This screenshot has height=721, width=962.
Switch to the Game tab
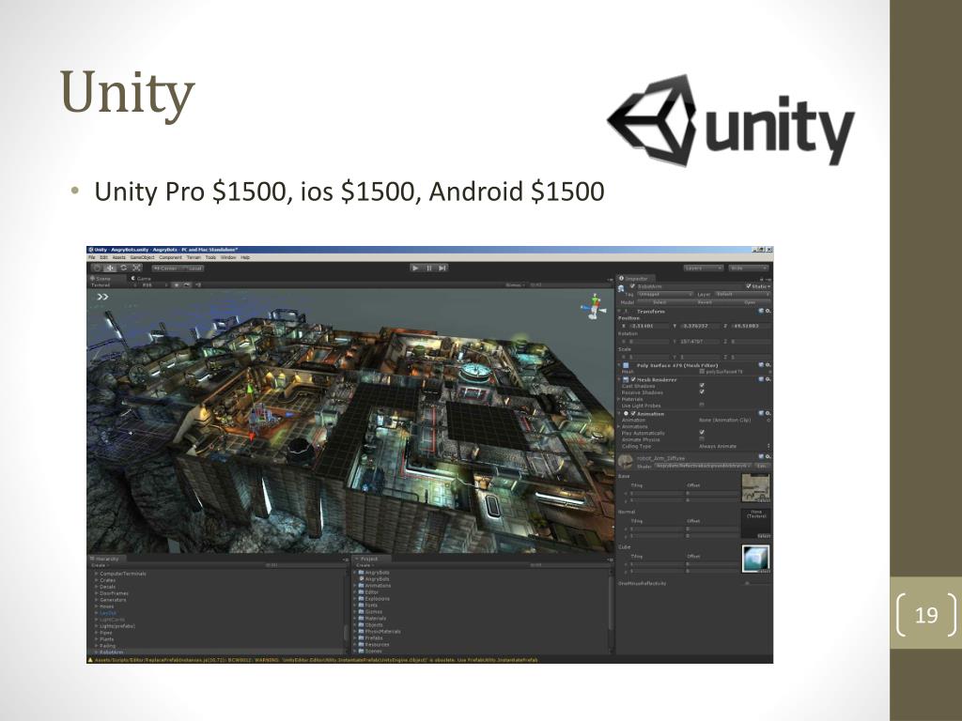tap(142, 279)
